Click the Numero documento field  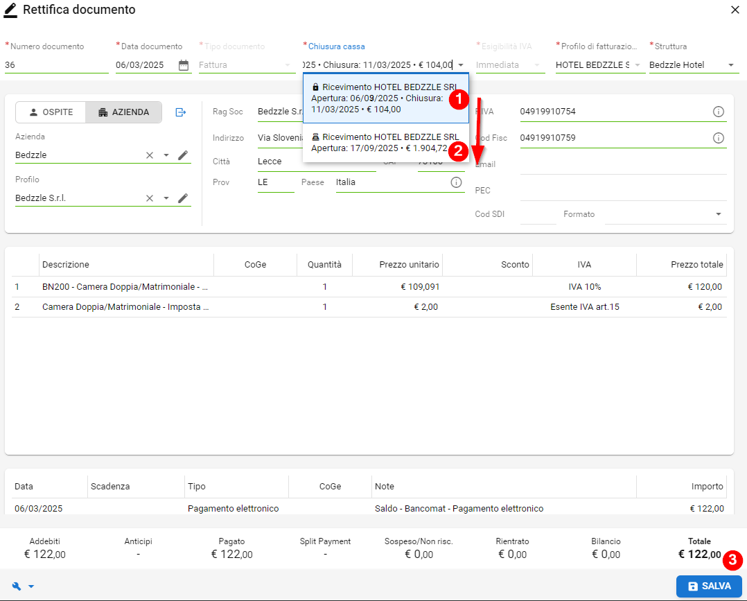pos(55,65)
